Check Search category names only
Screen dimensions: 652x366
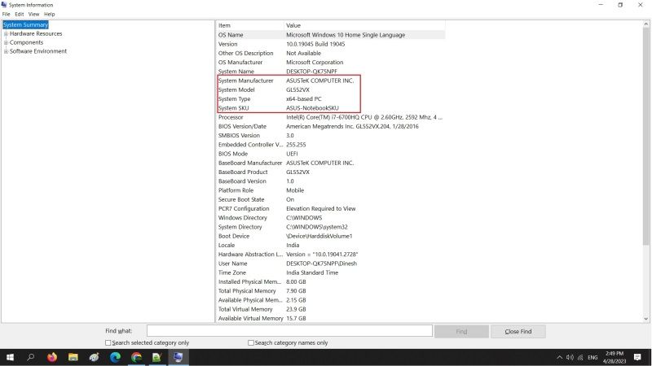point(251,342)
